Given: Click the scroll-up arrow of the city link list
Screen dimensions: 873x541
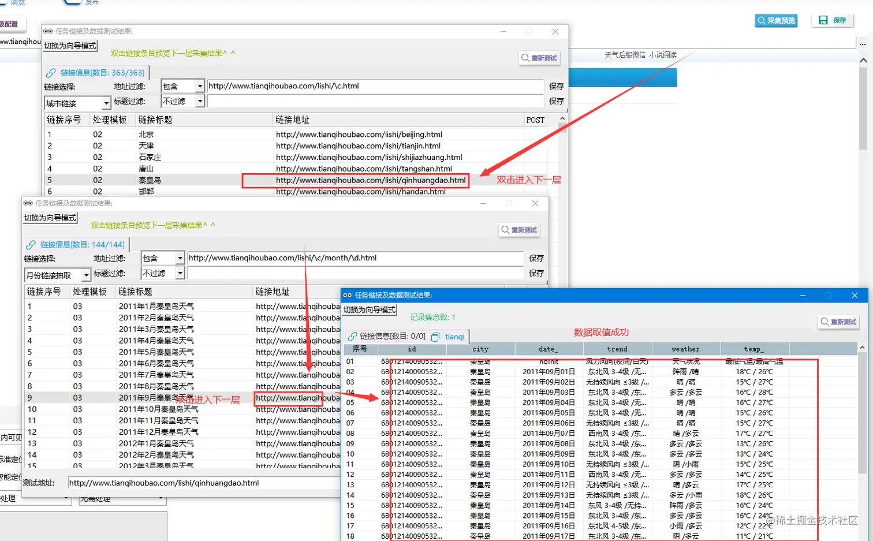Looking at the screenshot, I should 562,118.
